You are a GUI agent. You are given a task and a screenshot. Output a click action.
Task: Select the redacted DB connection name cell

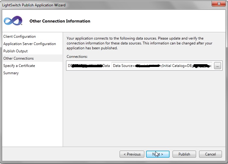89,66
